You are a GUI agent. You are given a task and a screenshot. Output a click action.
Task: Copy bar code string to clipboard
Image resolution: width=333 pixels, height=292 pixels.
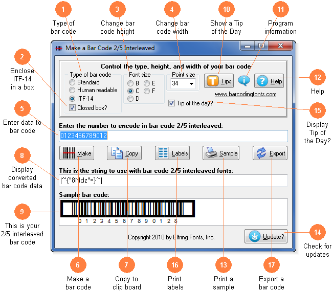pos(124,153)
